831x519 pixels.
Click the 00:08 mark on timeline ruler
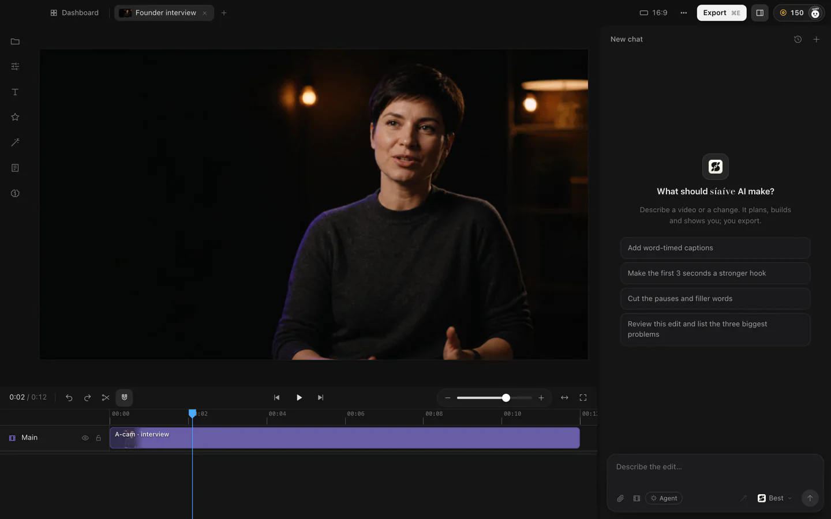click(x=434, y=414)
